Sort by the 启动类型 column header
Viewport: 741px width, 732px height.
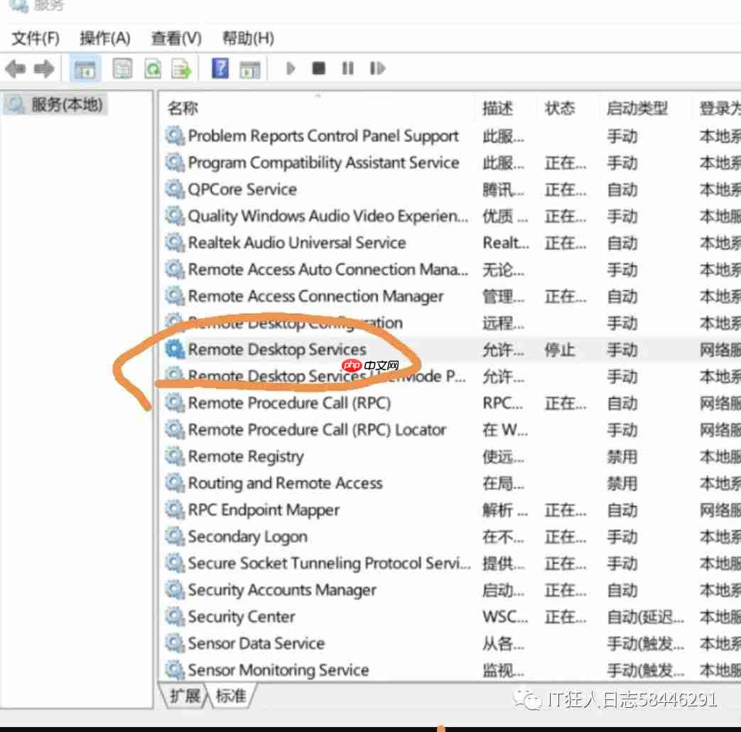click(x=637, y=108)
